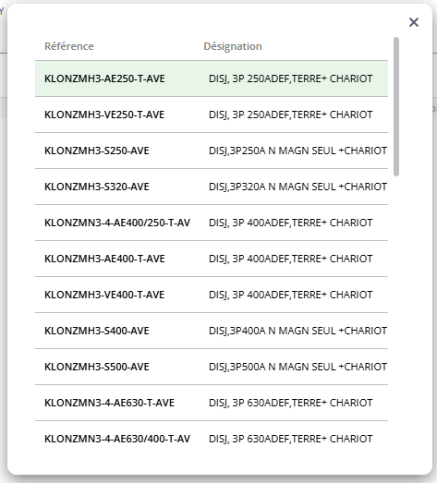Screen dimensions: 437x483
Task: Select KLONZMN3-4-AE630/400-T-AV reference
Action: coord(212,439)
